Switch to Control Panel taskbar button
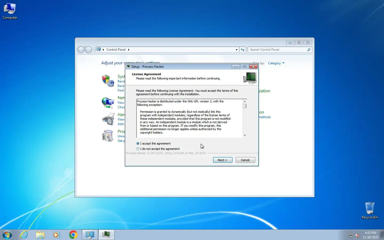 90,235
